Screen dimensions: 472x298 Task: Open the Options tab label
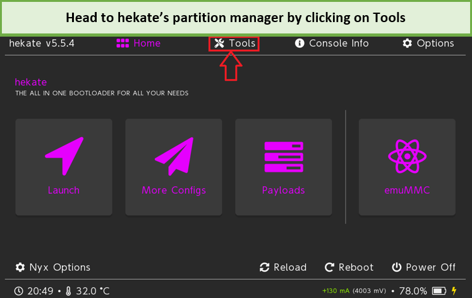(x=435, y=44)
